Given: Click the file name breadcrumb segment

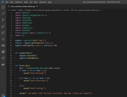Looking at the screenshot, I should coord(86,10).
